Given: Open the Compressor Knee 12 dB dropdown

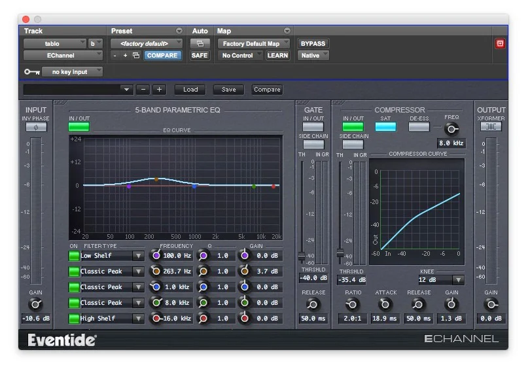Looking at the screenshot, I should click(458, 280).
